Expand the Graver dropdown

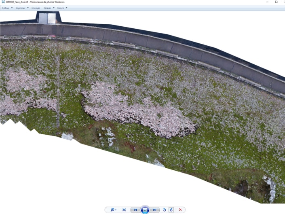point(49,8)
